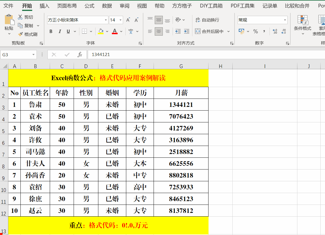Screen dimensions: 325x235
Task: Toggle Bold formatting
Action: 51,31
